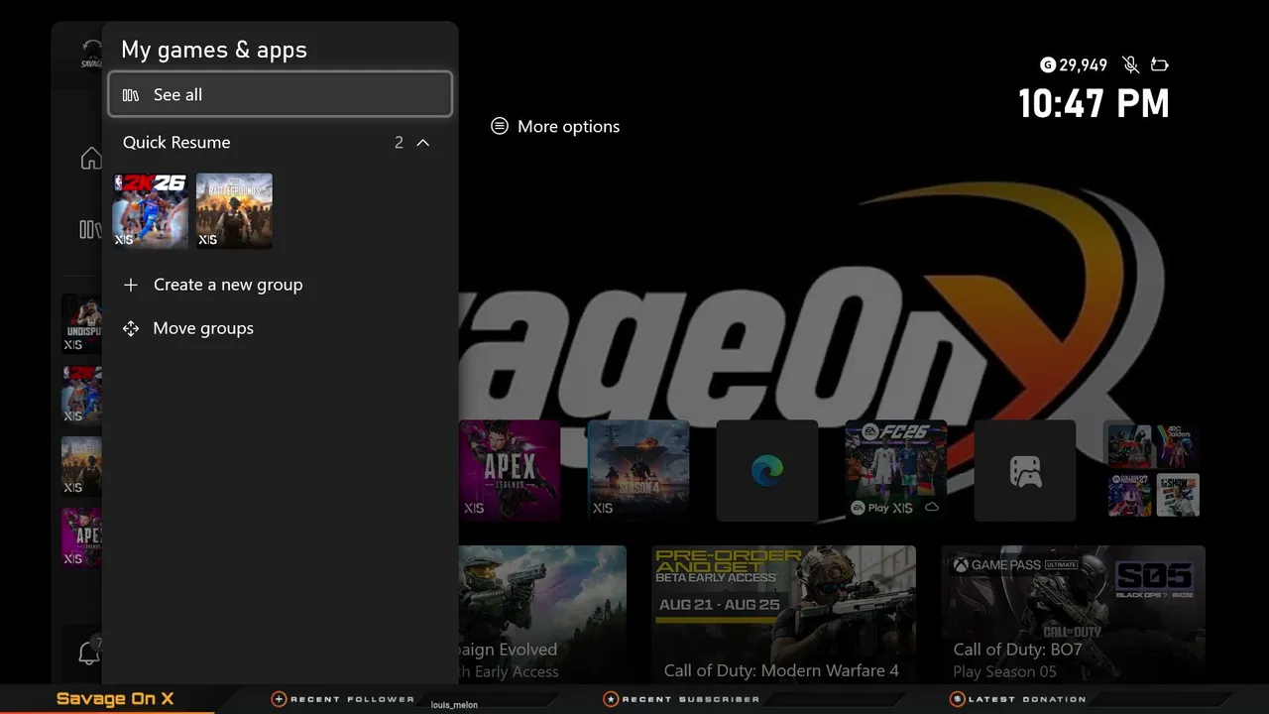
Task: Click the Quick Resume group label
Action: tap(176, 143)
